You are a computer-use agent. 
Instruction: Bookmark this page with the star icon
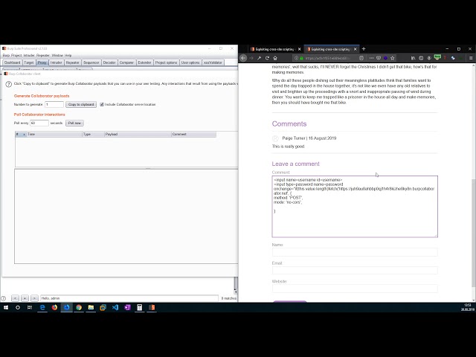tap(392, 58)
